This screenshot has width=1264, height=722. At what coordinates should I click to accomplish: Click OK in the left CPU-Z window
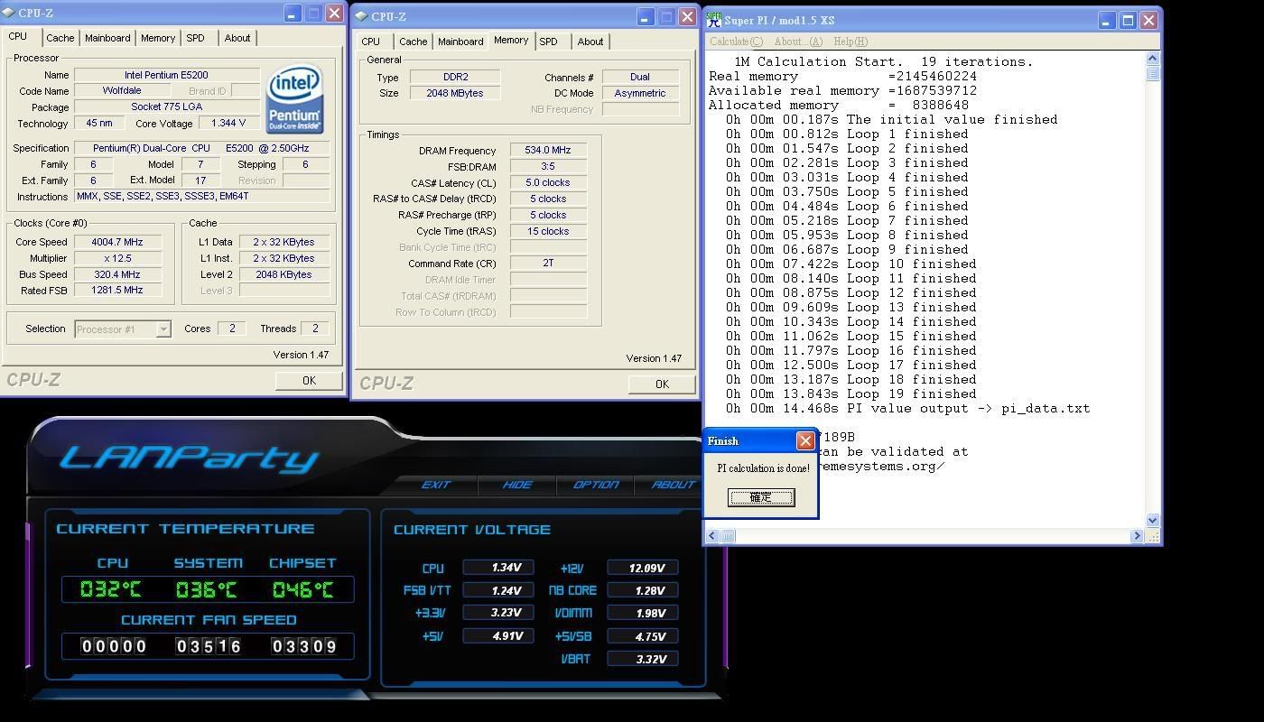point(309,380)
